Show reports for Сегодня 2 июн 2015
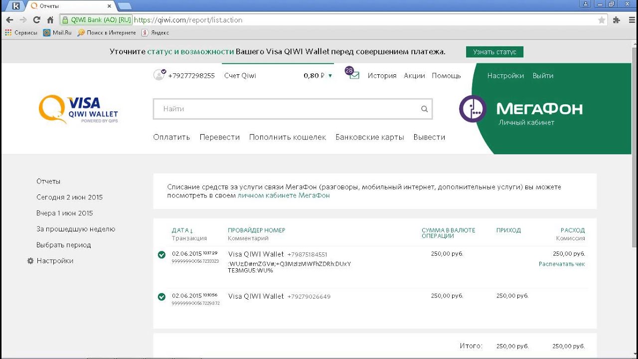Viewport: 638px width, 359px height. click(x=69, y=197)
